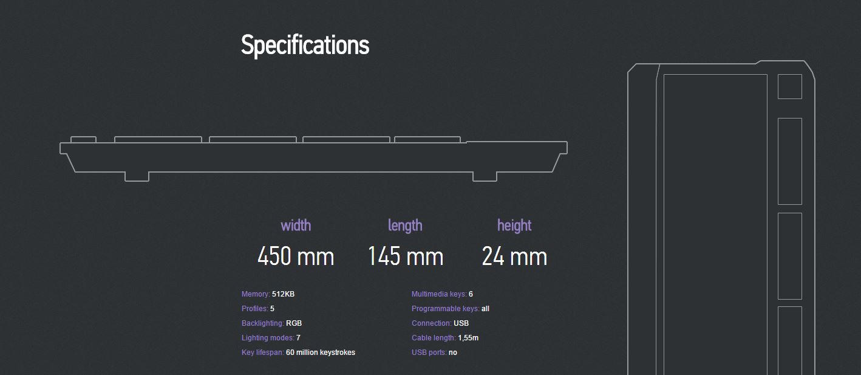
Task: Click the 145 mm length value
Action: tap(406, 256)
